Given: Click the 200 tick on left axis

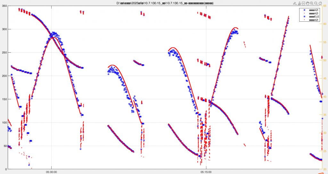Looking at the screenshot, I should [x=4, y=76].
